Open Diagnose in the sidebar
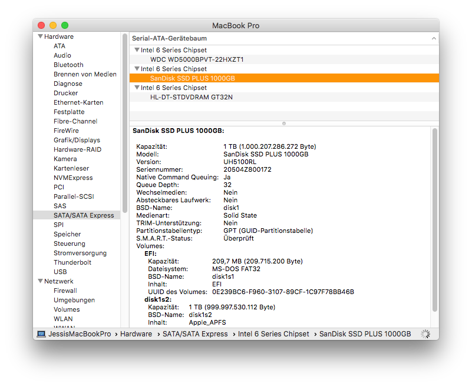The height and width of the screenshot is (387, 472). tap(68, 84)
